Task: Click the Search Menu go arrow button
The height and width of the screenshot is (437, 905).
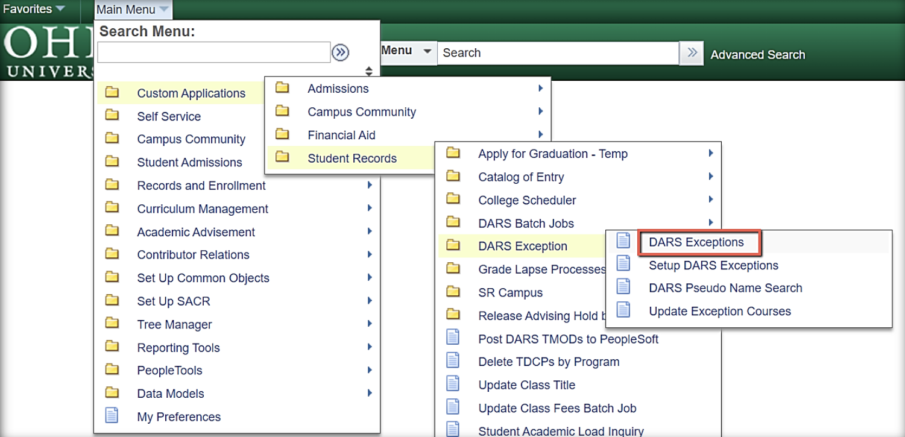Action: coord(340,53)
